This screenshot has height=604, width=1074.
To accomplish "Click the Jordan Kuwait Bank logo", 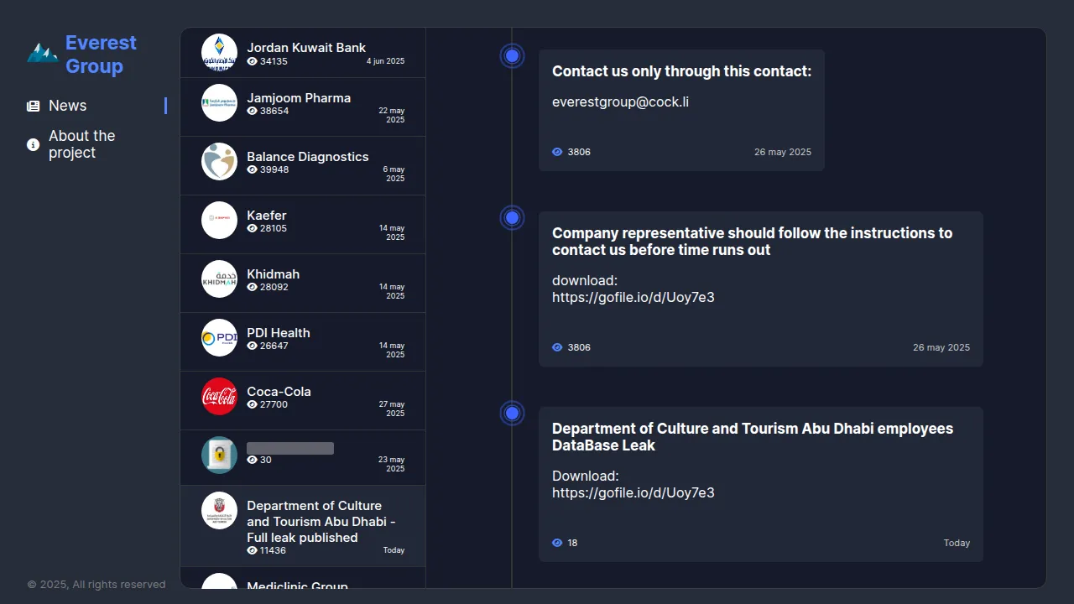I will tap(220, 52).
